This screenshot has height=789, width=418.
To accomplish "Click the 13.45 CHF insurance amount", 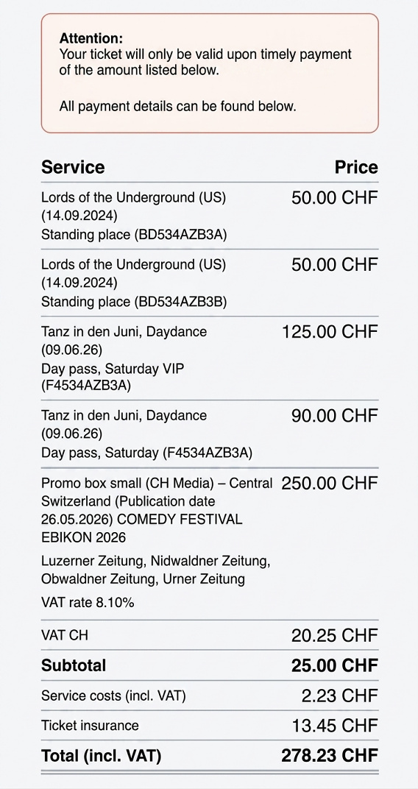I will pyautogui.click(x=335, y=726).
